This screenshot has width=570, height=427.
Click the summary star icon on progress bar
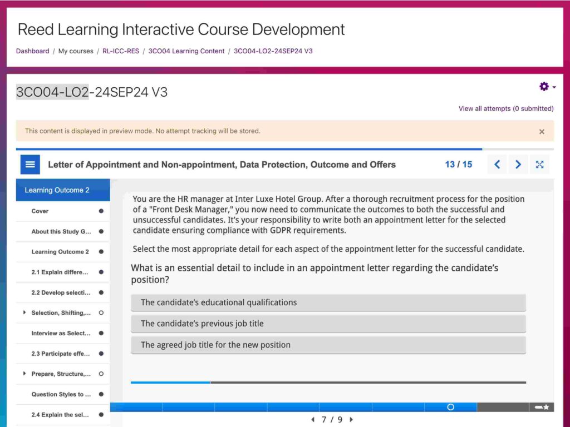point(542,407)
